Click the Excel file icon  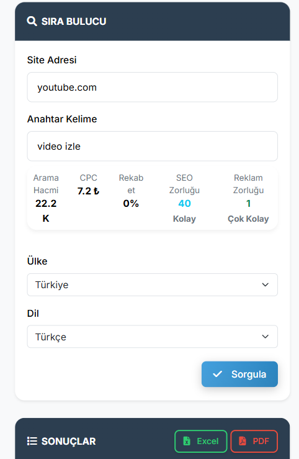click(x=187, y=441)
